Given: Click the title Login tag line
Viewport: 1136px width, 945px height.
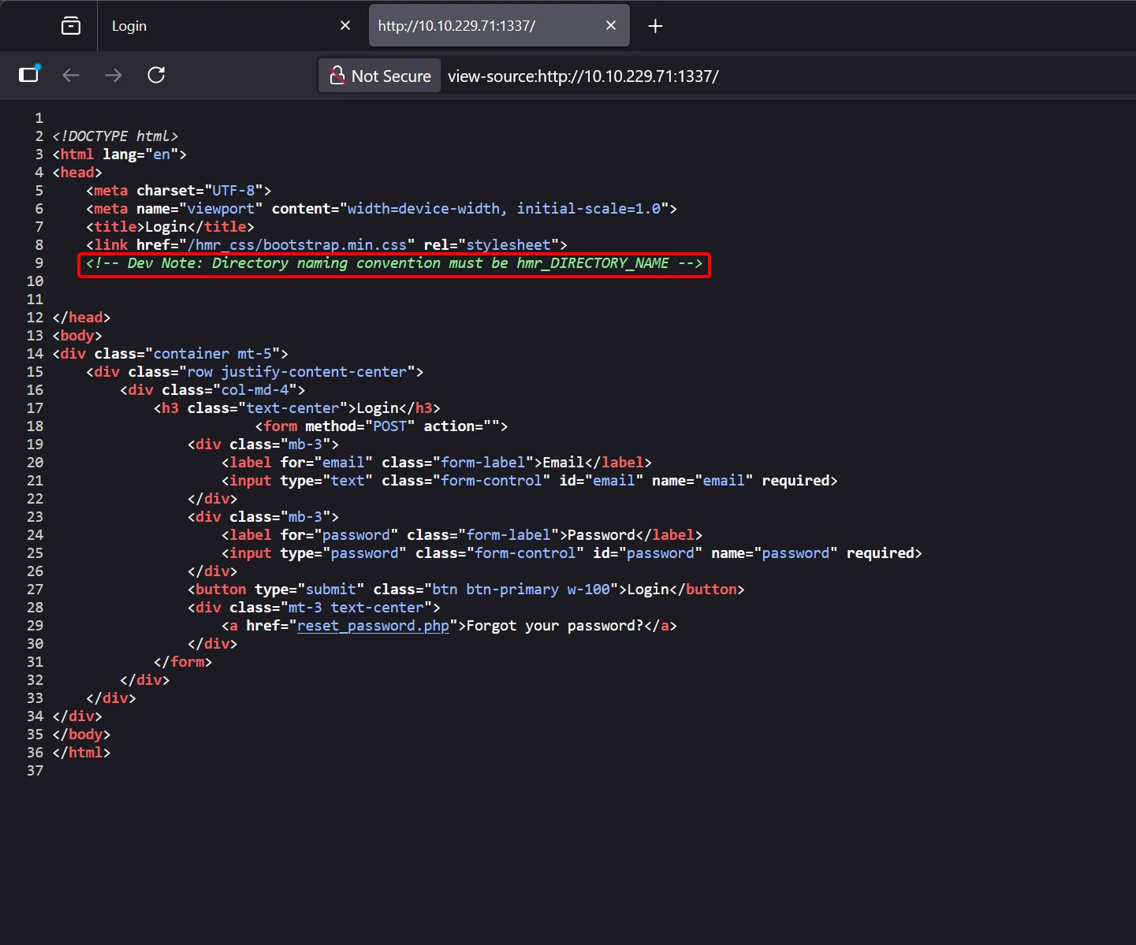Looking at the screenshot, I should pos(170,227).
